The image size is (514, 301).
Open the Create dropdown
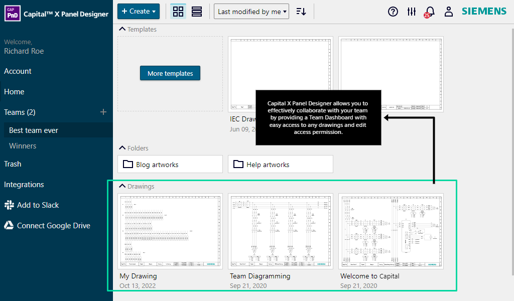[x=139, y=11]
